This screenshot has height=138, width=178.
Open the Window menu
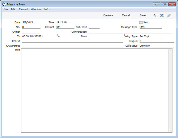(x=36, y=9)
